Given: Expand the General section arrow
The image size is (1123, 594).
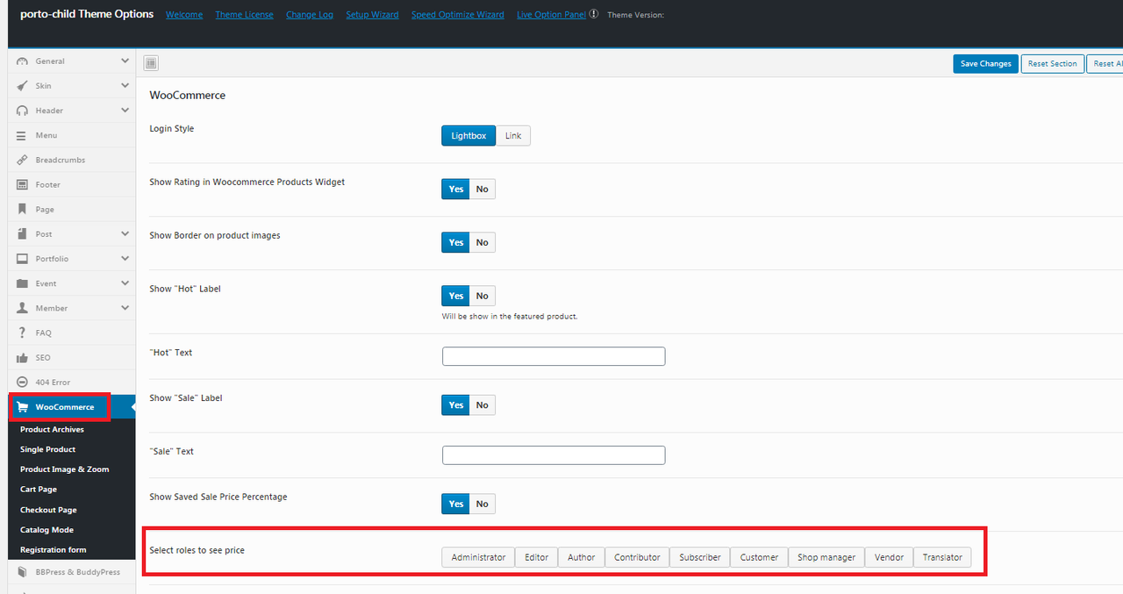Looking at the screenshot, I should (x=125, y=61).
